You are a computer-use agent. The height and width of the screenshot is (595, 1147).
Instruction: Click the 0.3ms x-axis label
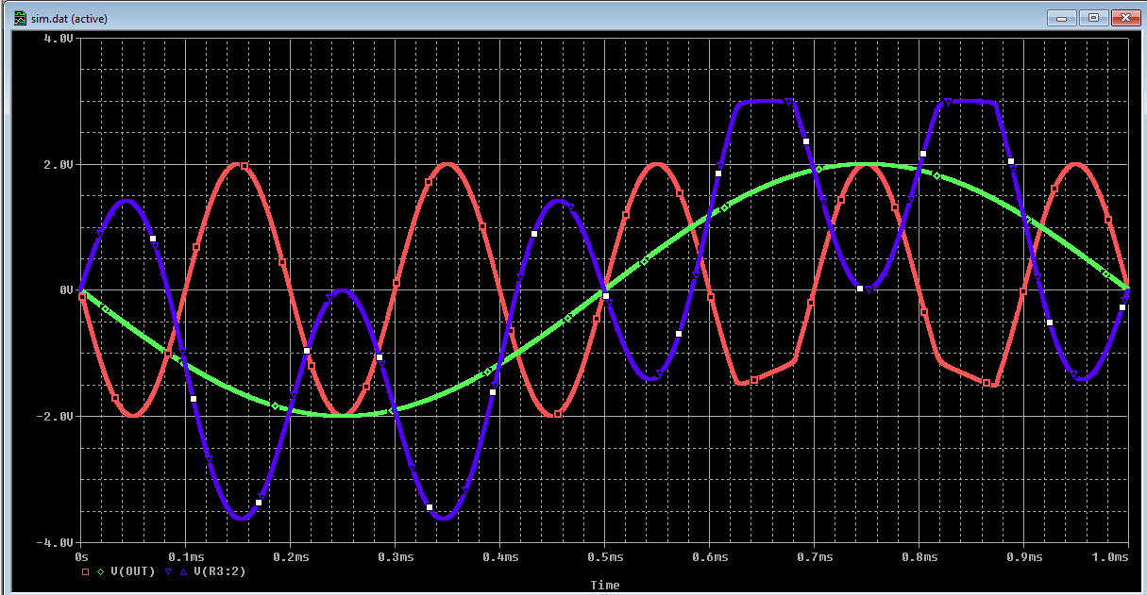pyautogui.click(x=395, y=558)
